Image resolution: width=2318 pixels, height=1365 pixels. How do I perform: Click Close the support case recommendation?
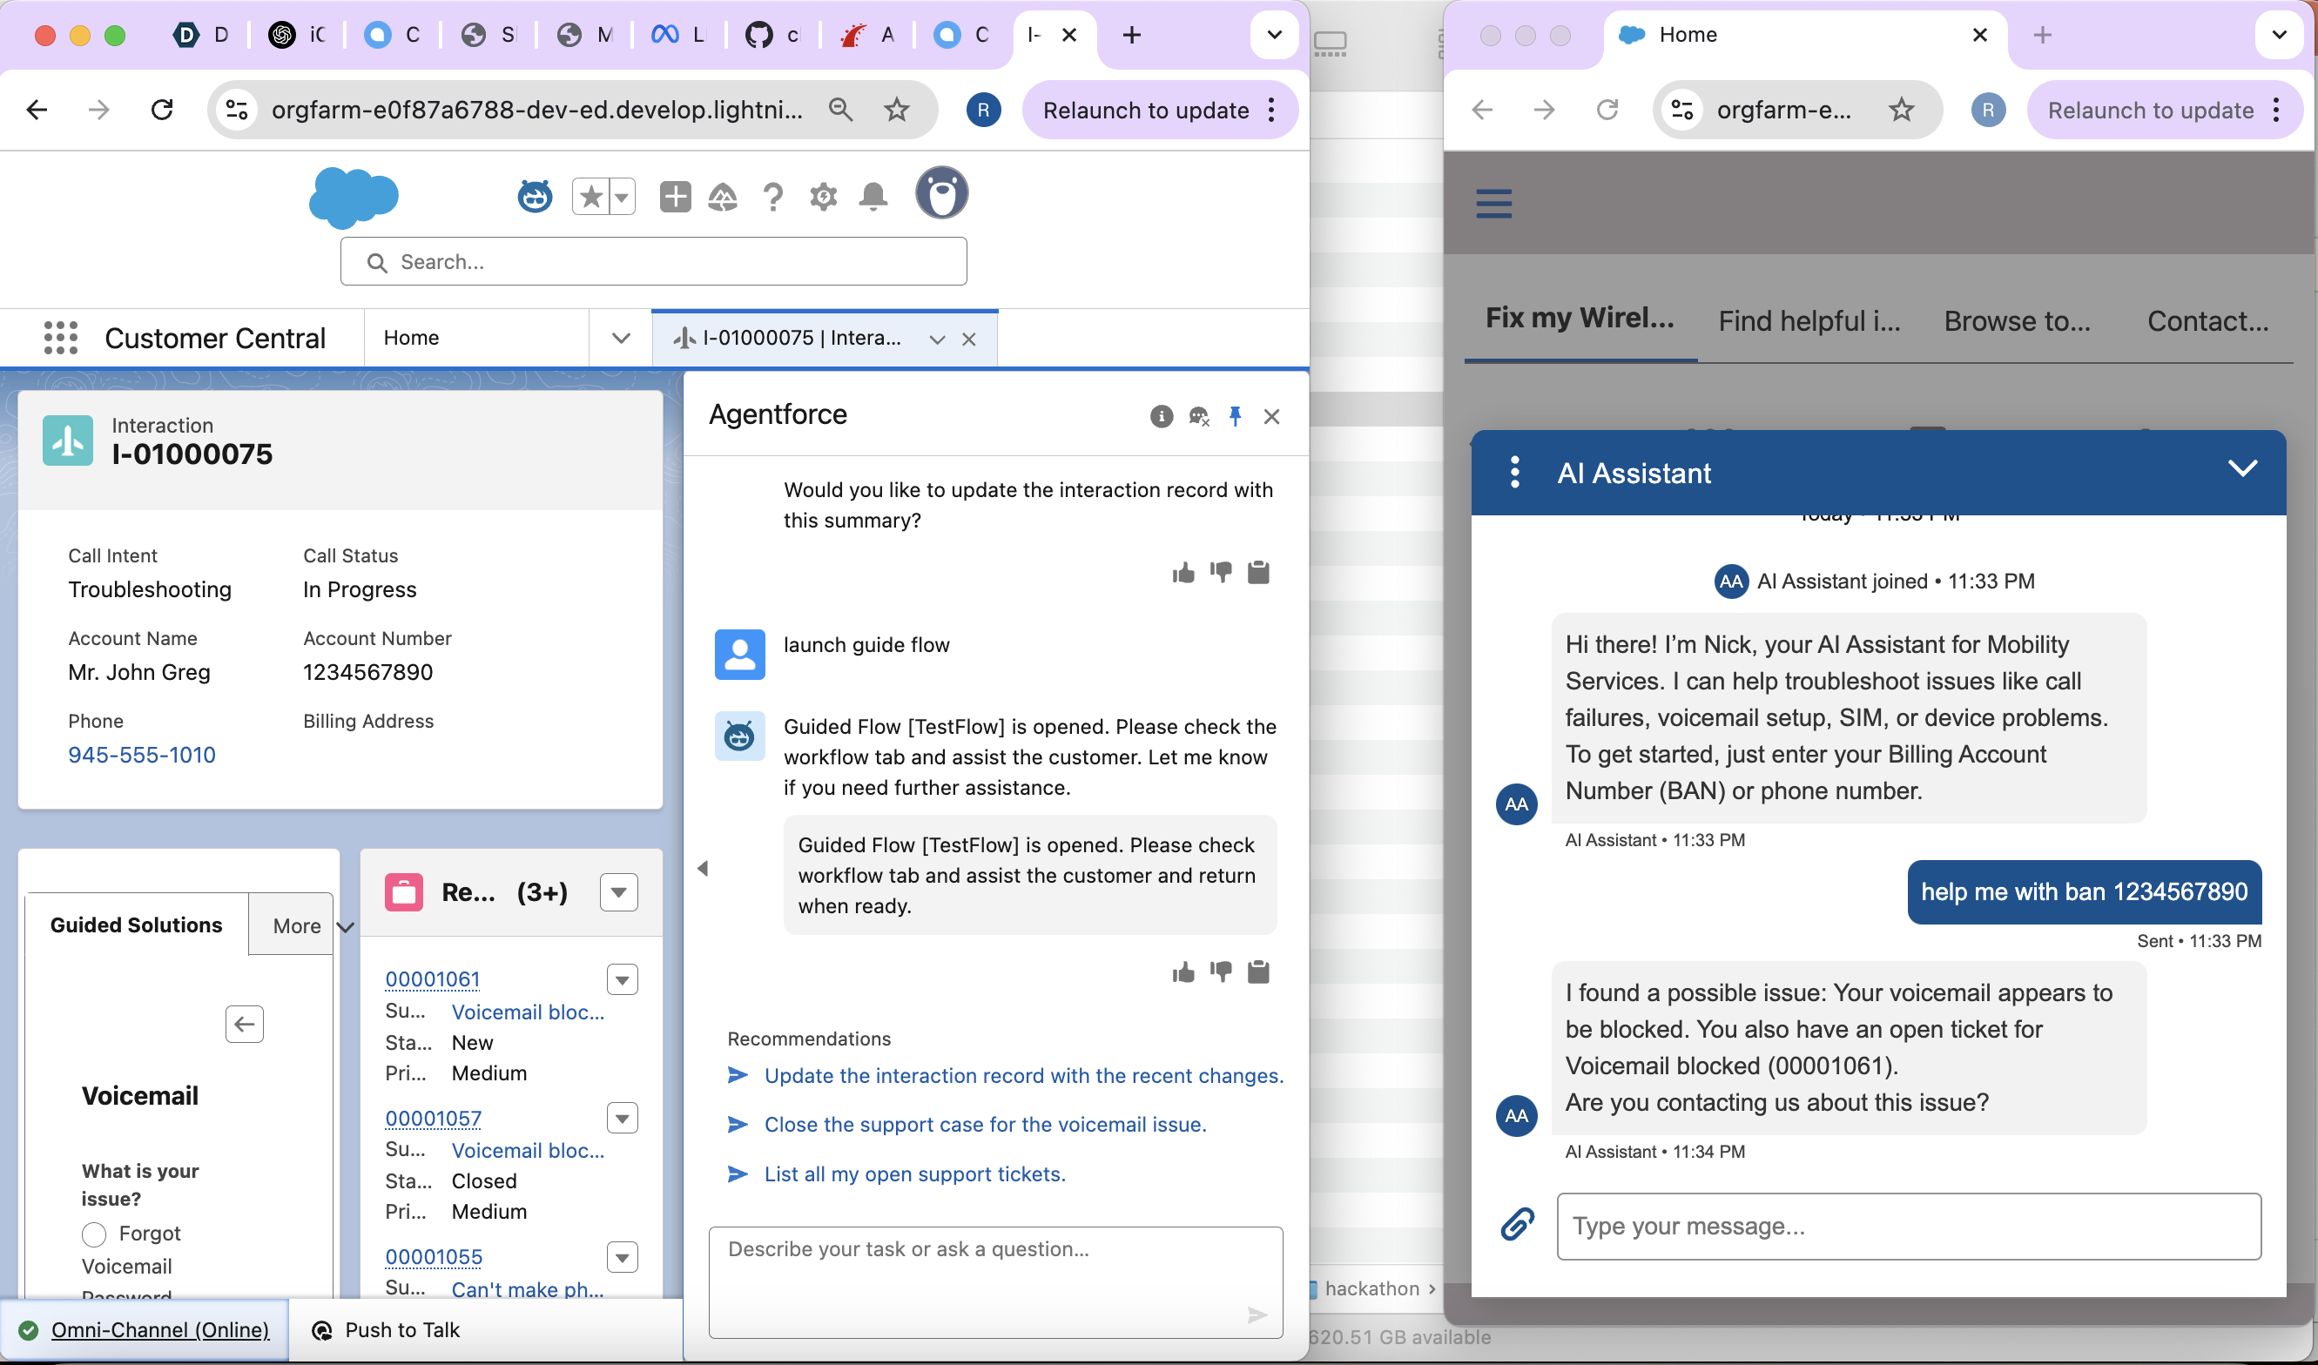[x=985, y=1124]
